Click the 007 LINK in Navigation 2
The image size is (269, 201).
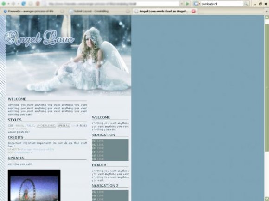(x=98, y=192)
